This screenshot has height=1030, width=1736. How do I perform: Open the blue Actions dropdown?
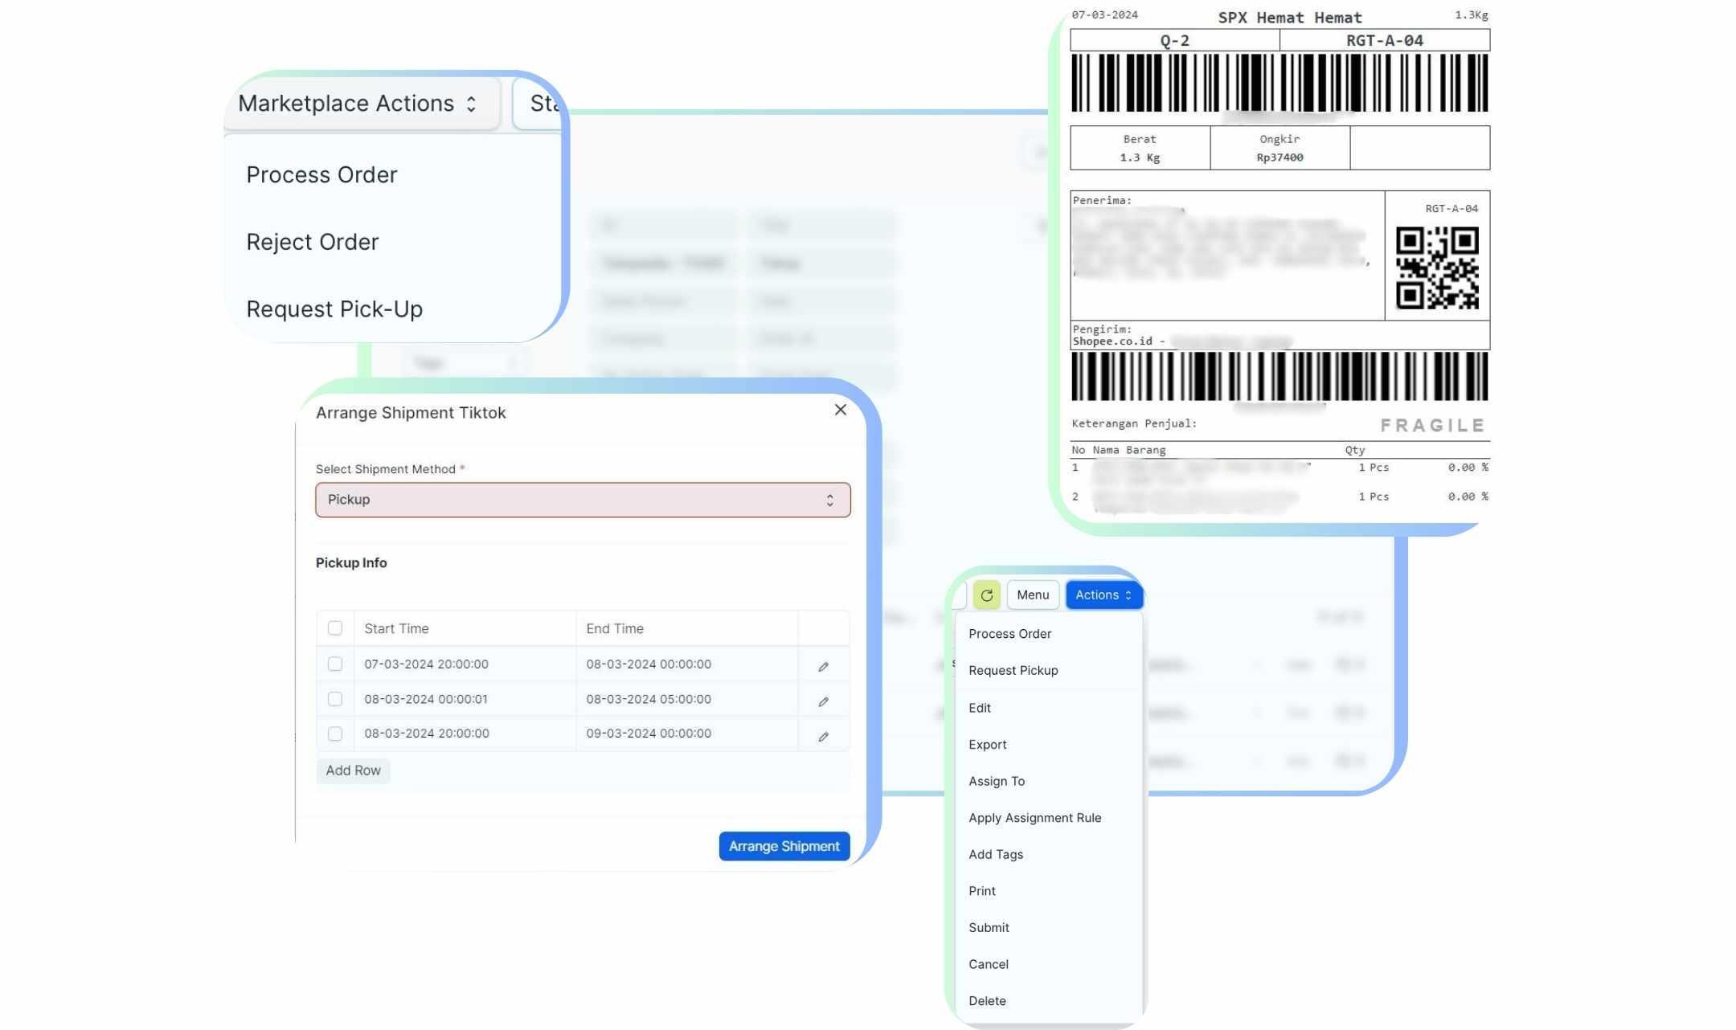click(1103, 595)
